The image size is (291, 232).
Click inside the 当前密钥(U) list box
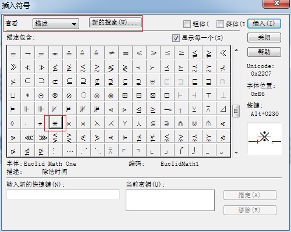click(x=170, y=200)
